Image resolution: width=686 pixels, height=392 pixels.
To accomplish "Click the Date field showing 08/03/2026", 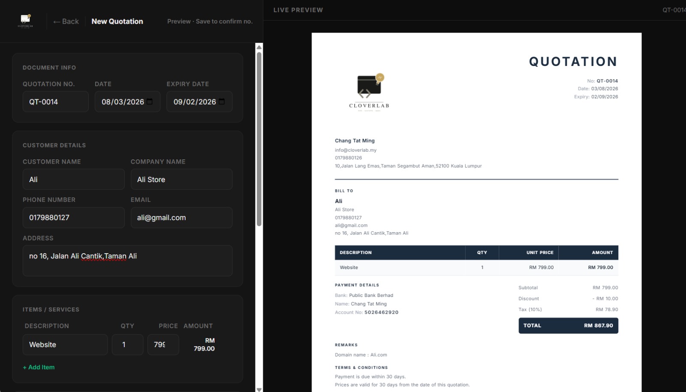I will tap(127, 102).
